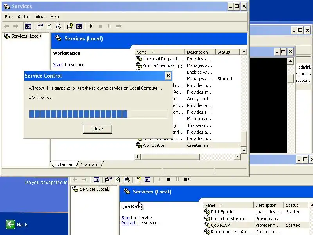Click action pane icon beside Help in lower toolbar

coord(148,179)
